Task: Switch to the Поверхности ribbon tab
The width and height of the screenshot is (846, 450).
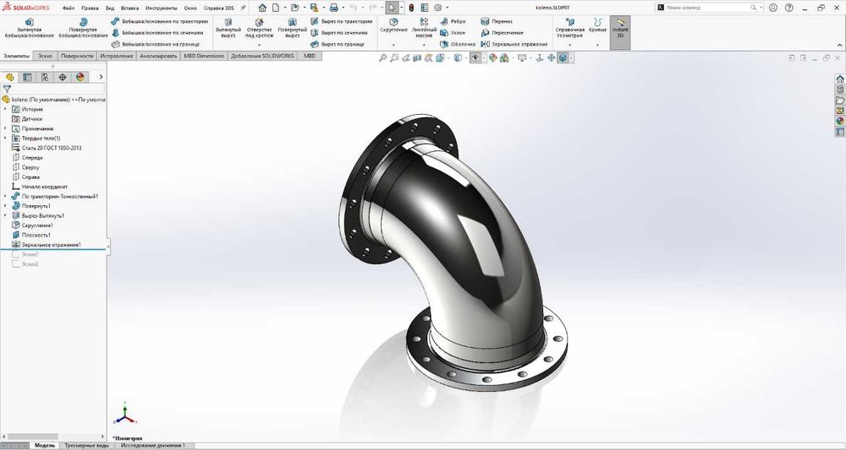Action: (x=77, y=56)
